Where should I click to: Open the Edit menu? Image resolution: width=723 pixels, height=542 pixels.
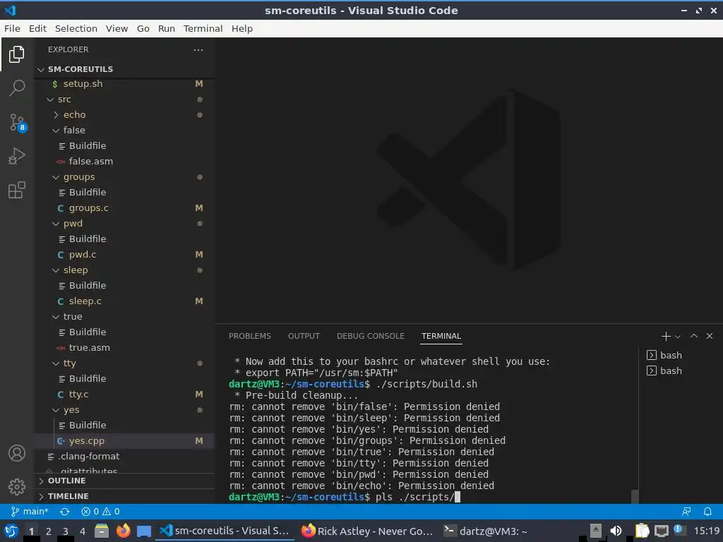(38, 28)
